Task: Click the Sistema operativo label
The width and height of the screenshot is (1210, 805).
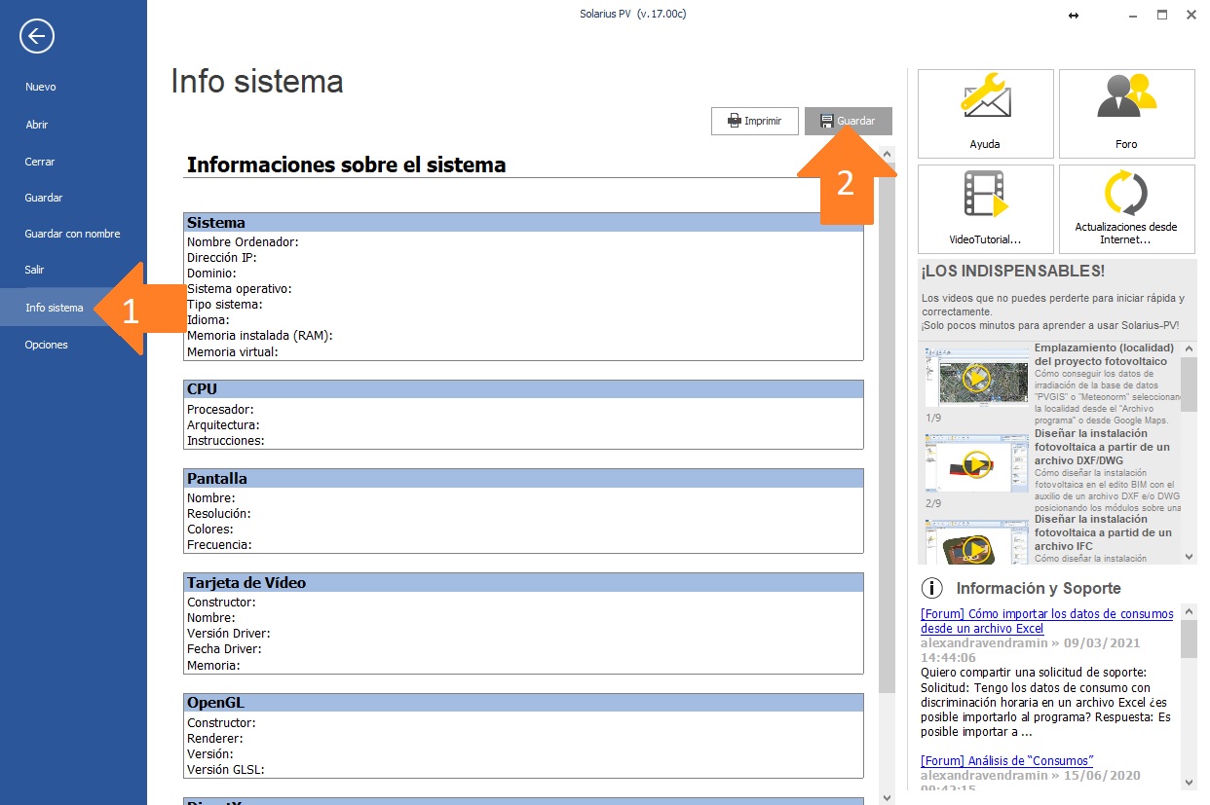Action: pos(240,288)
